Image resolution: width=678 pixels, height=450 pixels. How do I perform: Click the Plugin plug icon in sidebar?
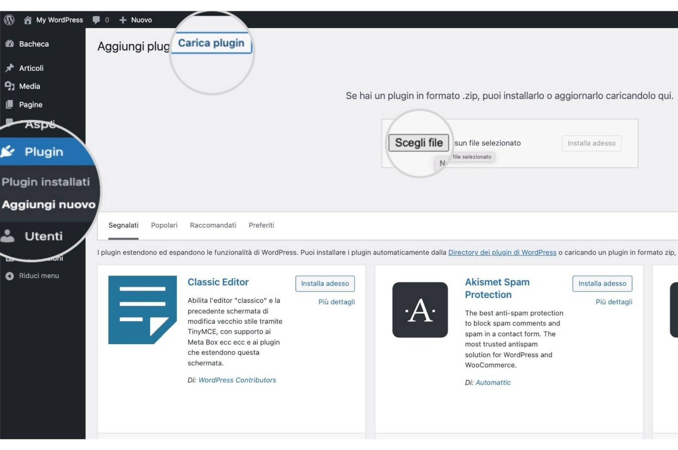(x=8, y=151)
